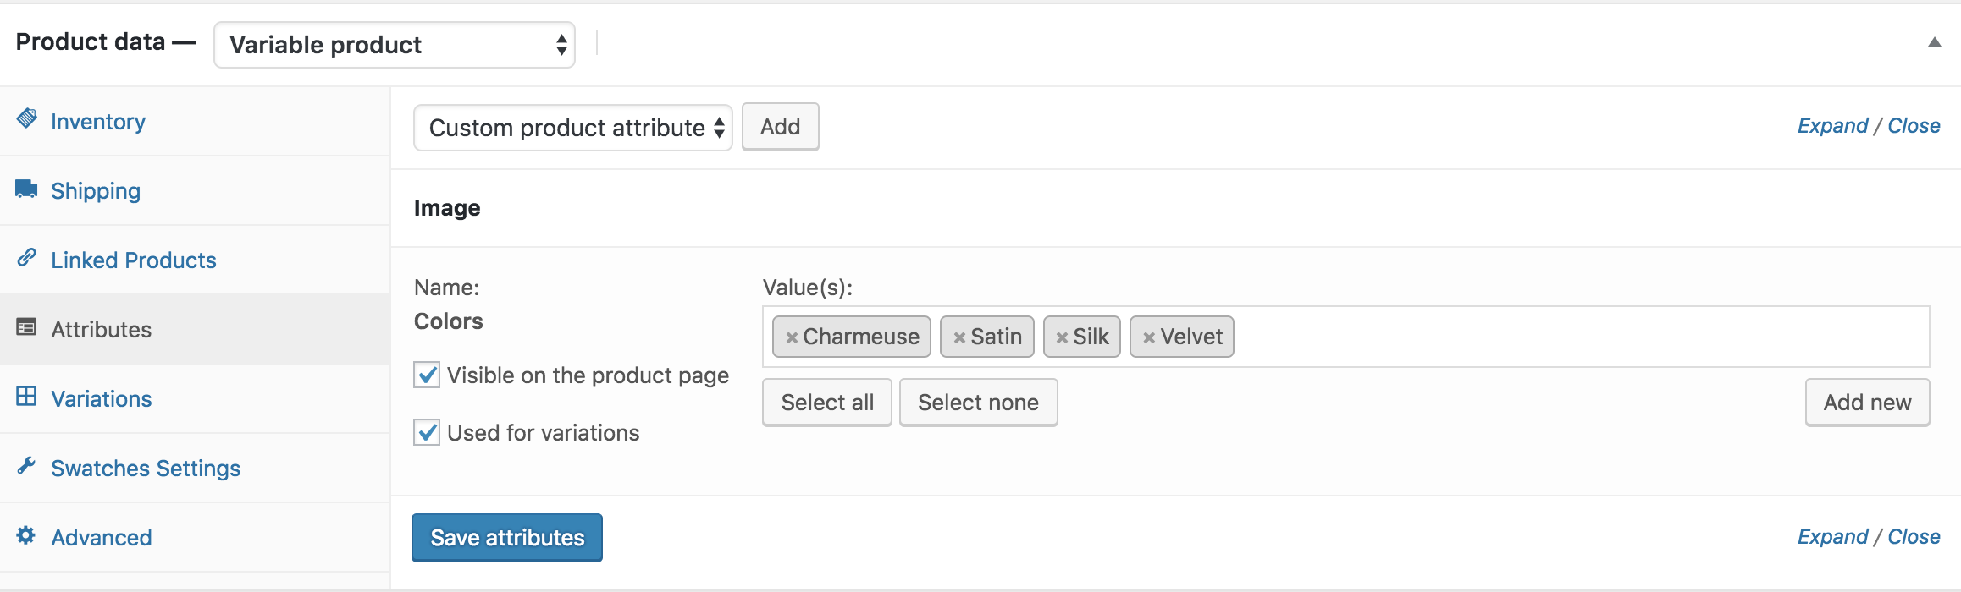1961x592 pixels.
Task: Switch to the Variations tab
Action: click(x=102, y=397)
